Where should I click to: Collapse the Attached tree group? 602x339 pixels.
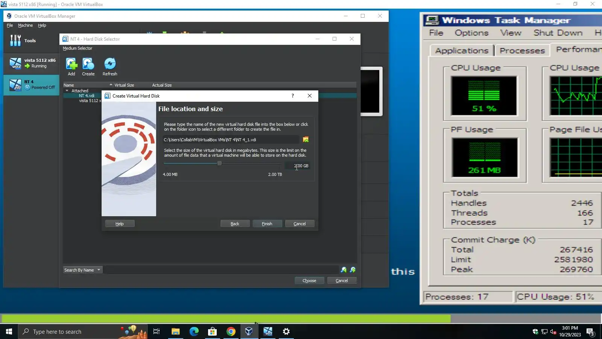point(67,91)
